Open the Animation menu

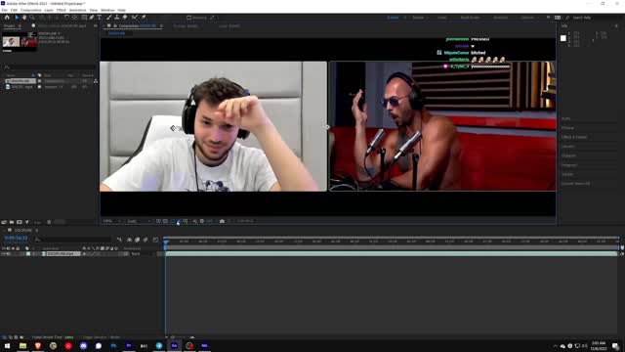pyautogui.click(x=78, y=10)
